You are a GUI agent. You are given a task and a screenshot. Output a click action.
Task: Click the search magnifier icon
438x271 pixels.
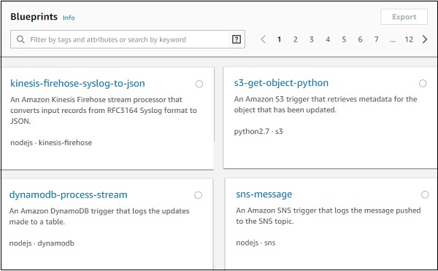coord(20,39)
